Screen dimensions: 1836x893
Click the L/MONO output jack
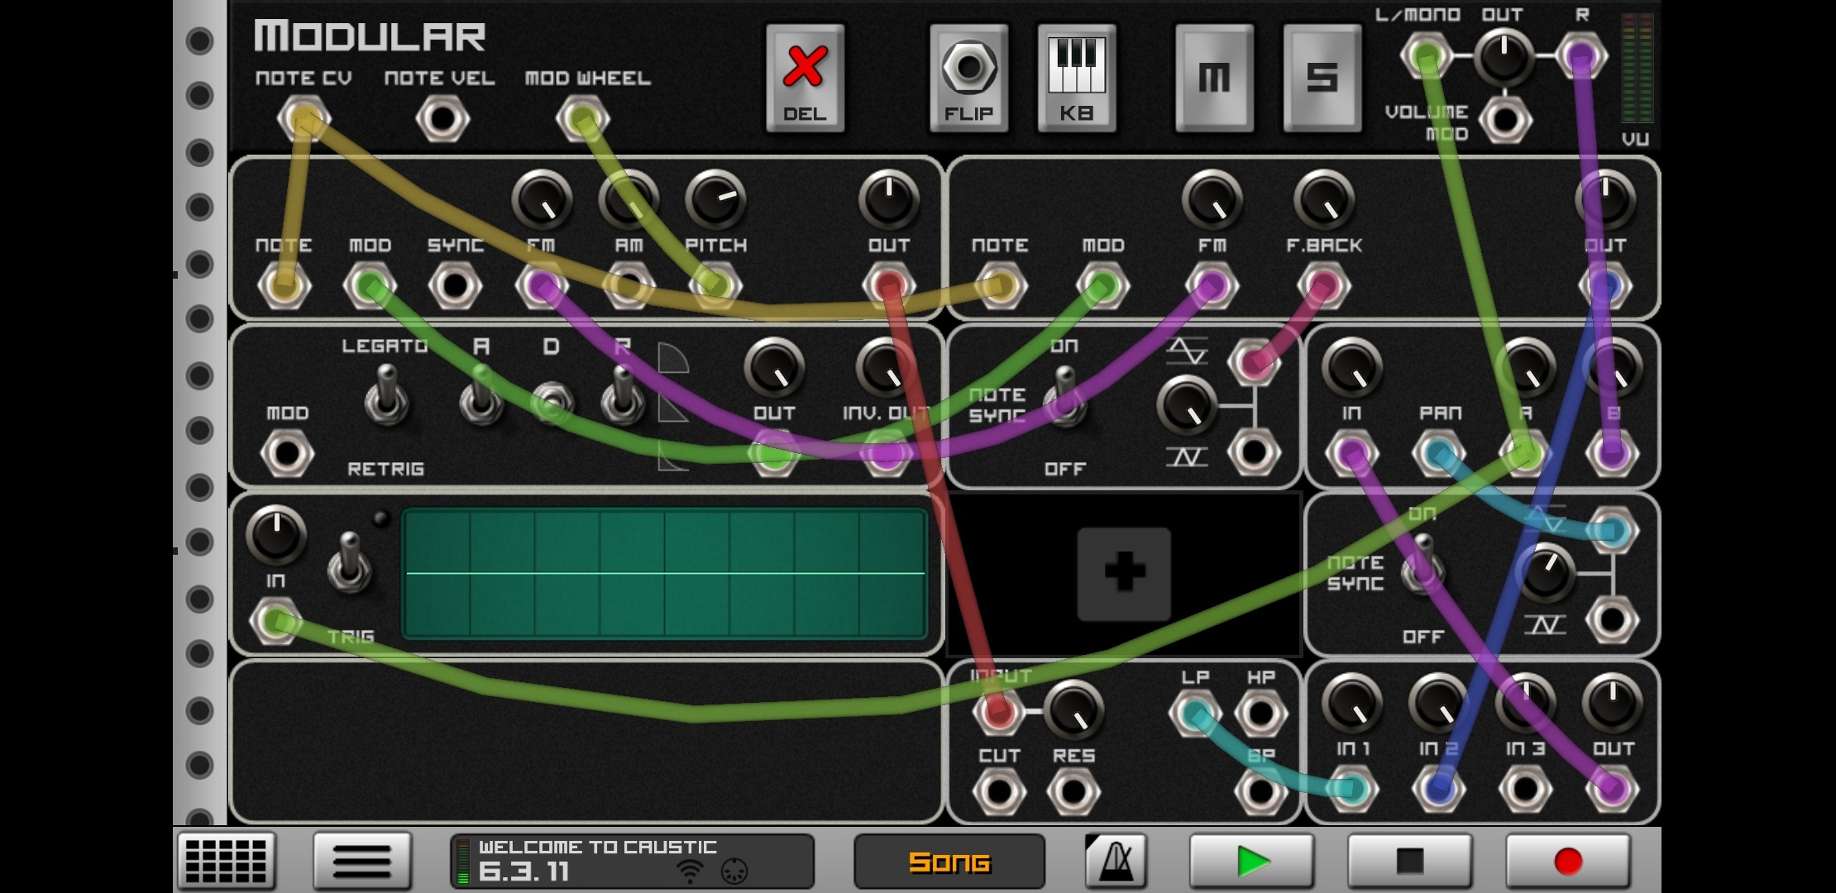tap(1426, 56)
